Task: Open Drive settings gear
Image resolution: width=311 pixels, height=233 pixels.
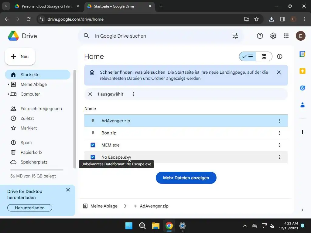Action: [273, 36]
